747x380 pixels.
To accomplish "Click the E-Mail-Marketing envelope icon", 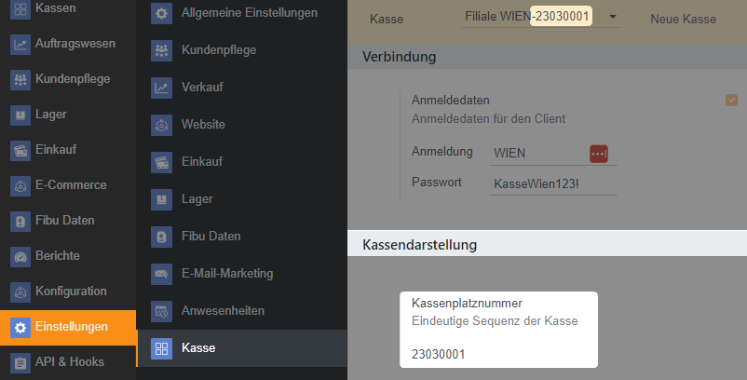I will [162, 274].
